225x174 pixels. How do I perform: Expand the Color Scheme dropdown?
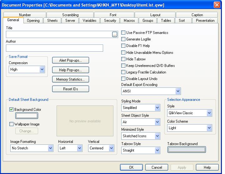[190, 128]
